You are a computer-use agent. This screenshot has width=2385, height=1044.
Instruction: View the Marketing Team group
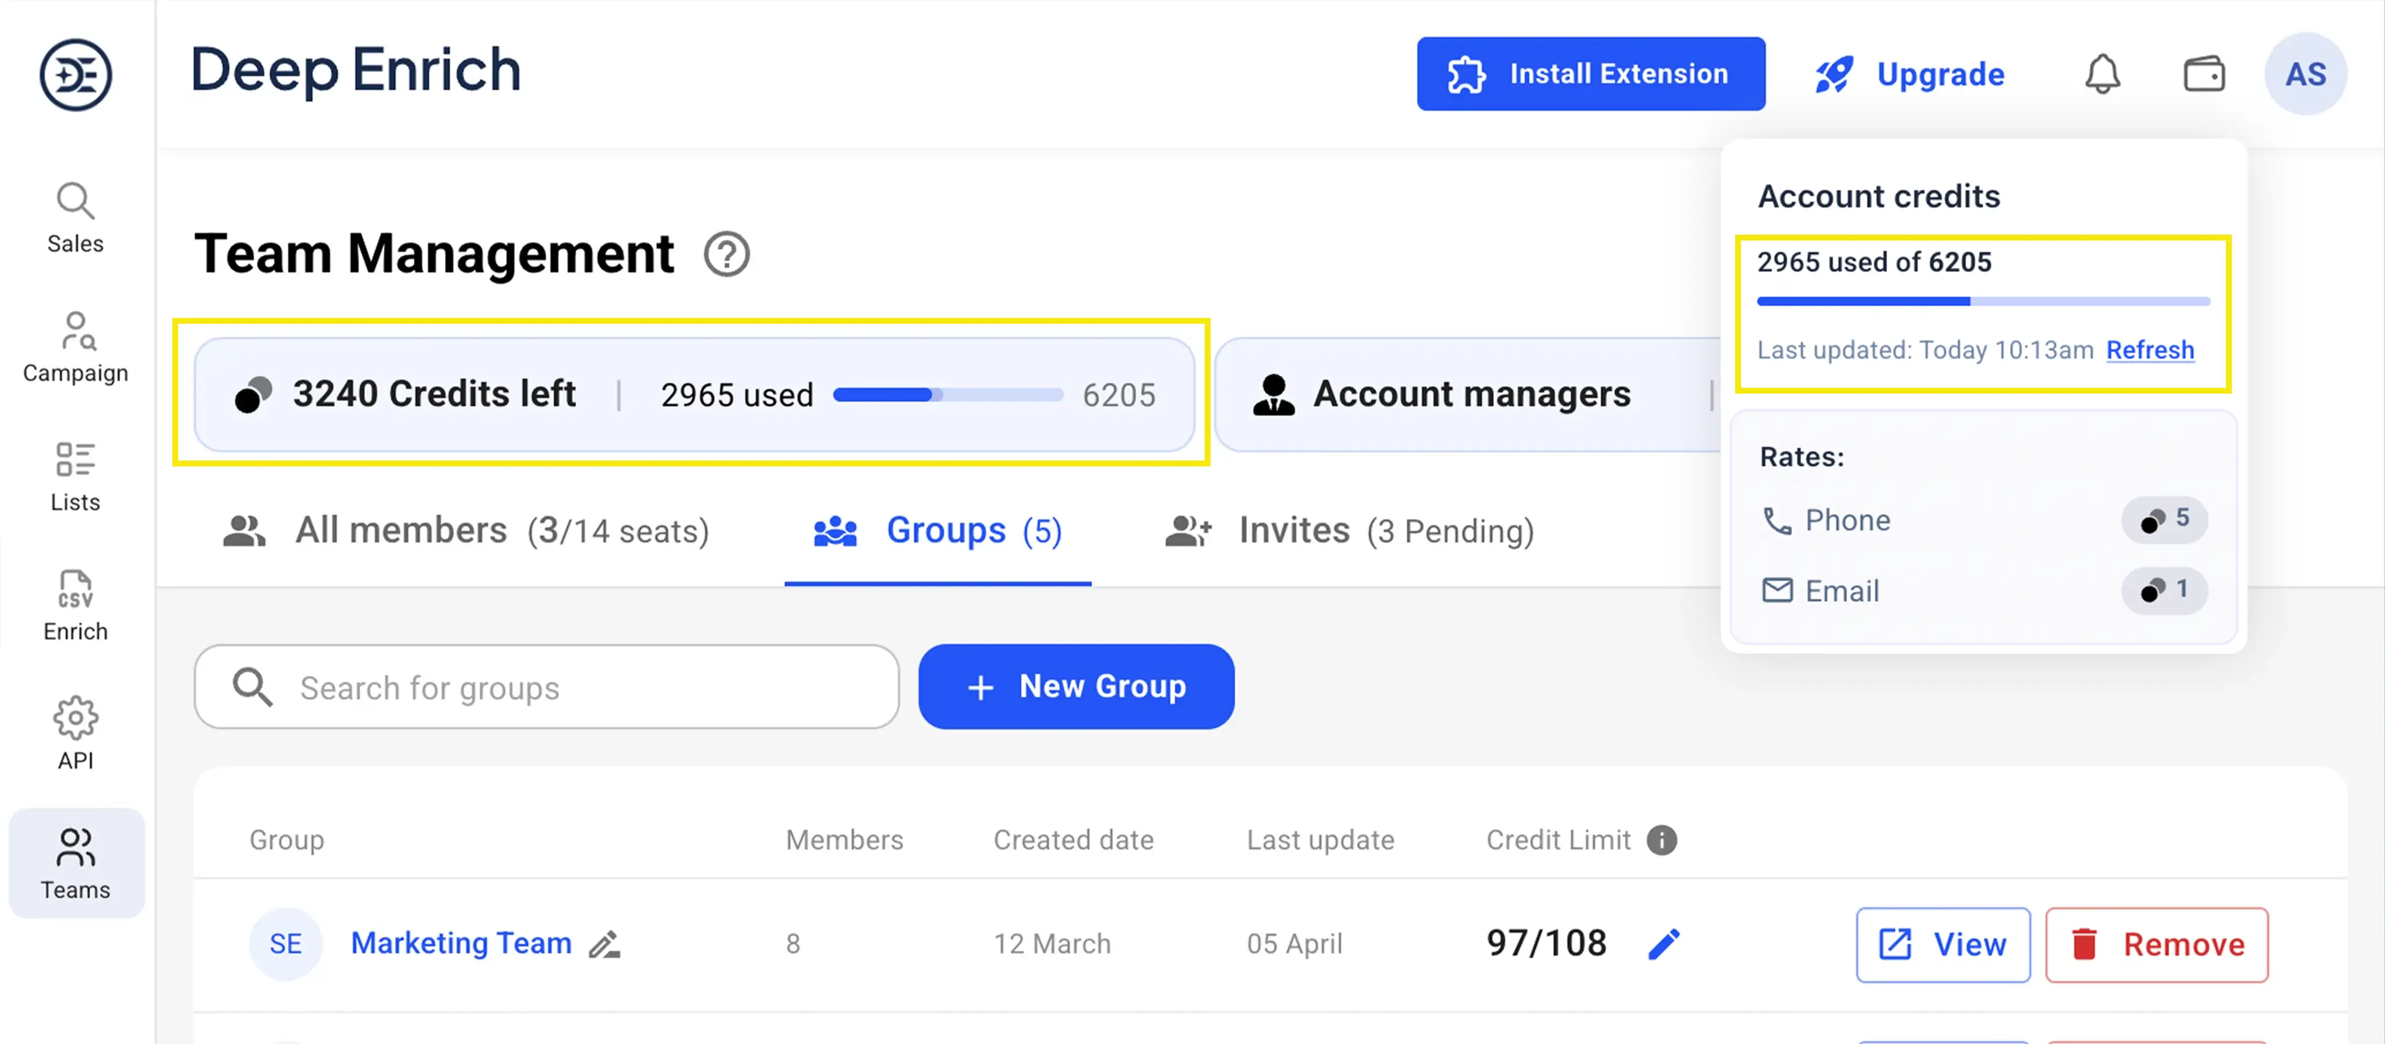(x=1942, y=945)
